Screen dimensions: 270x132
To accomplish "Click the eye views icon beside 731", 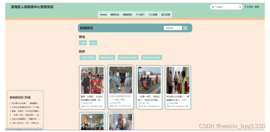I will pyautogui.click(x=144, y=103).
